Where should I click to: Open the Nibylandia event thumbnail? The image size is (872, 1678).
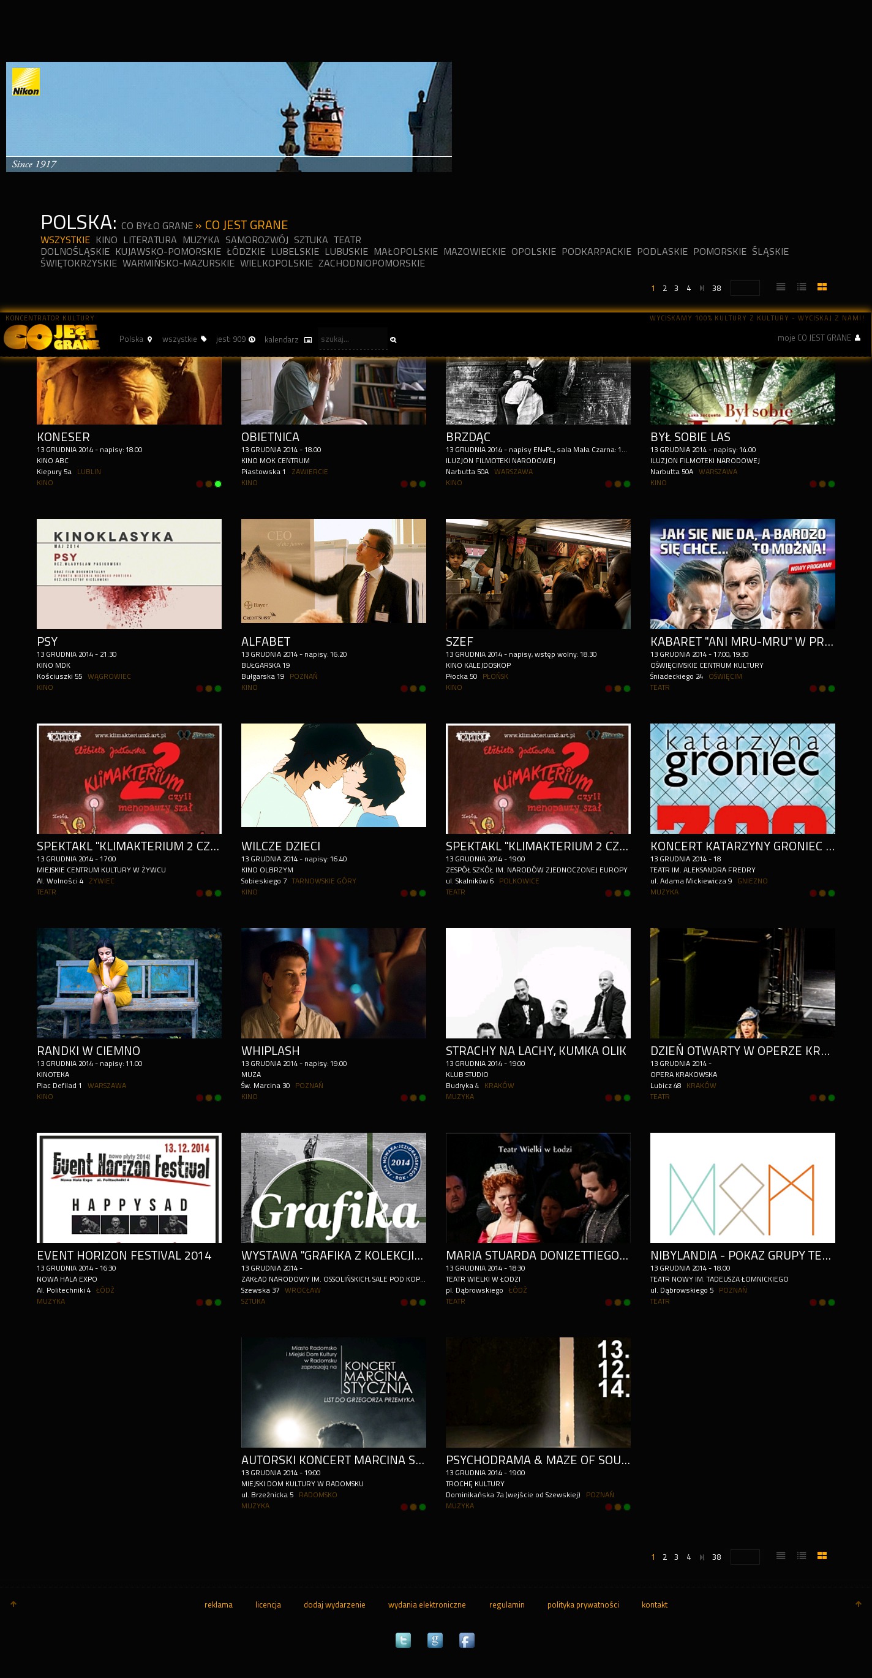[x=742, y=1187]
